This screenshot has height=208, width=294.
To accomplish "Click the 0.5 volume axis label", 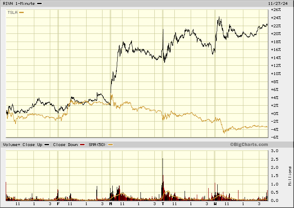I will [274, 193].
